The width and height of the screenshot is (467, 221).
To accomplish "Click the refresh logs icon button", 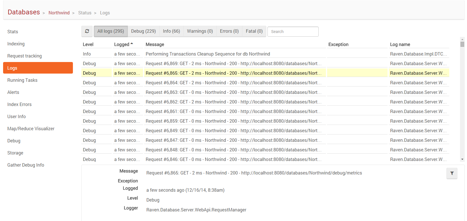I will 87,31.
